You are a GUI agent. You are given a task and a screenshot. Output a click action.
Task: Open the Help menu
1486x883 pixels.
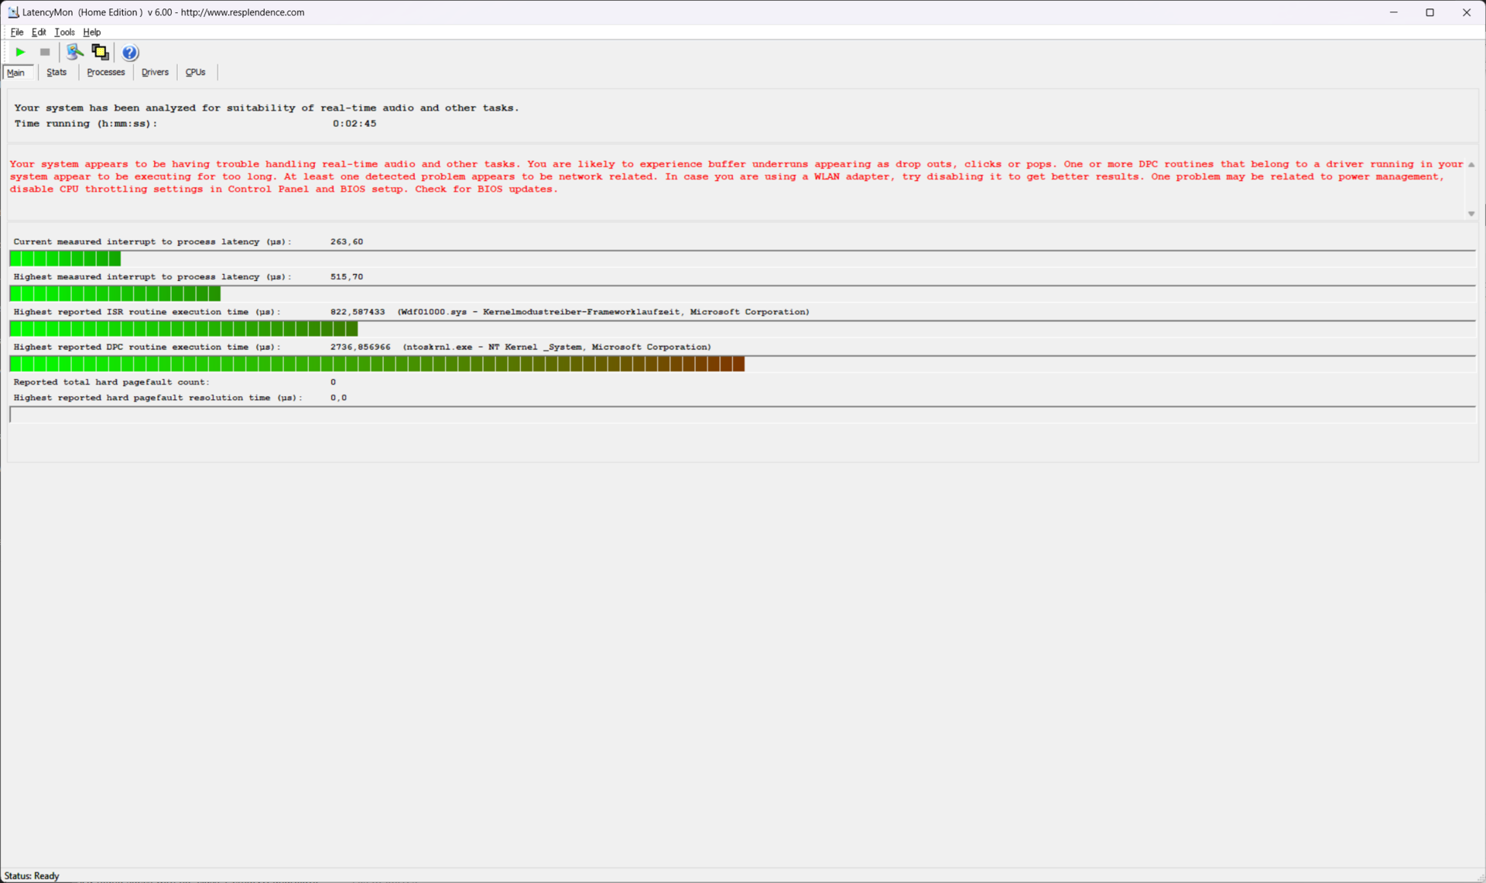(x=91, y=32)
